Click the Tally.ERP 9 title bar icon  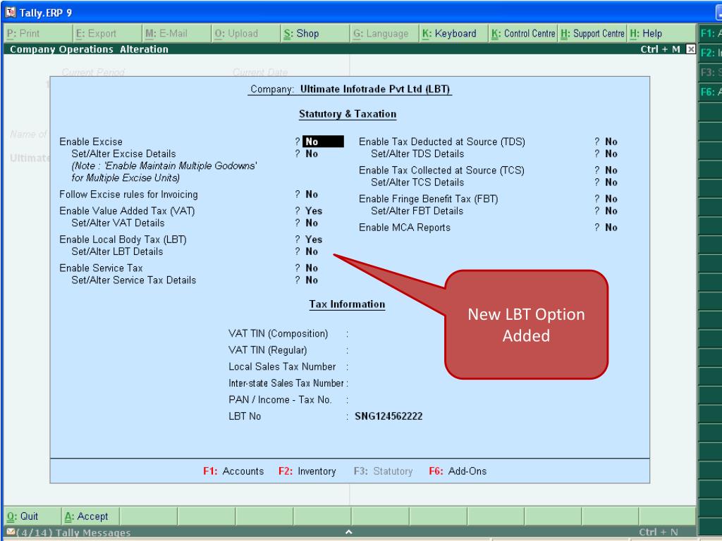pos(10,12)
